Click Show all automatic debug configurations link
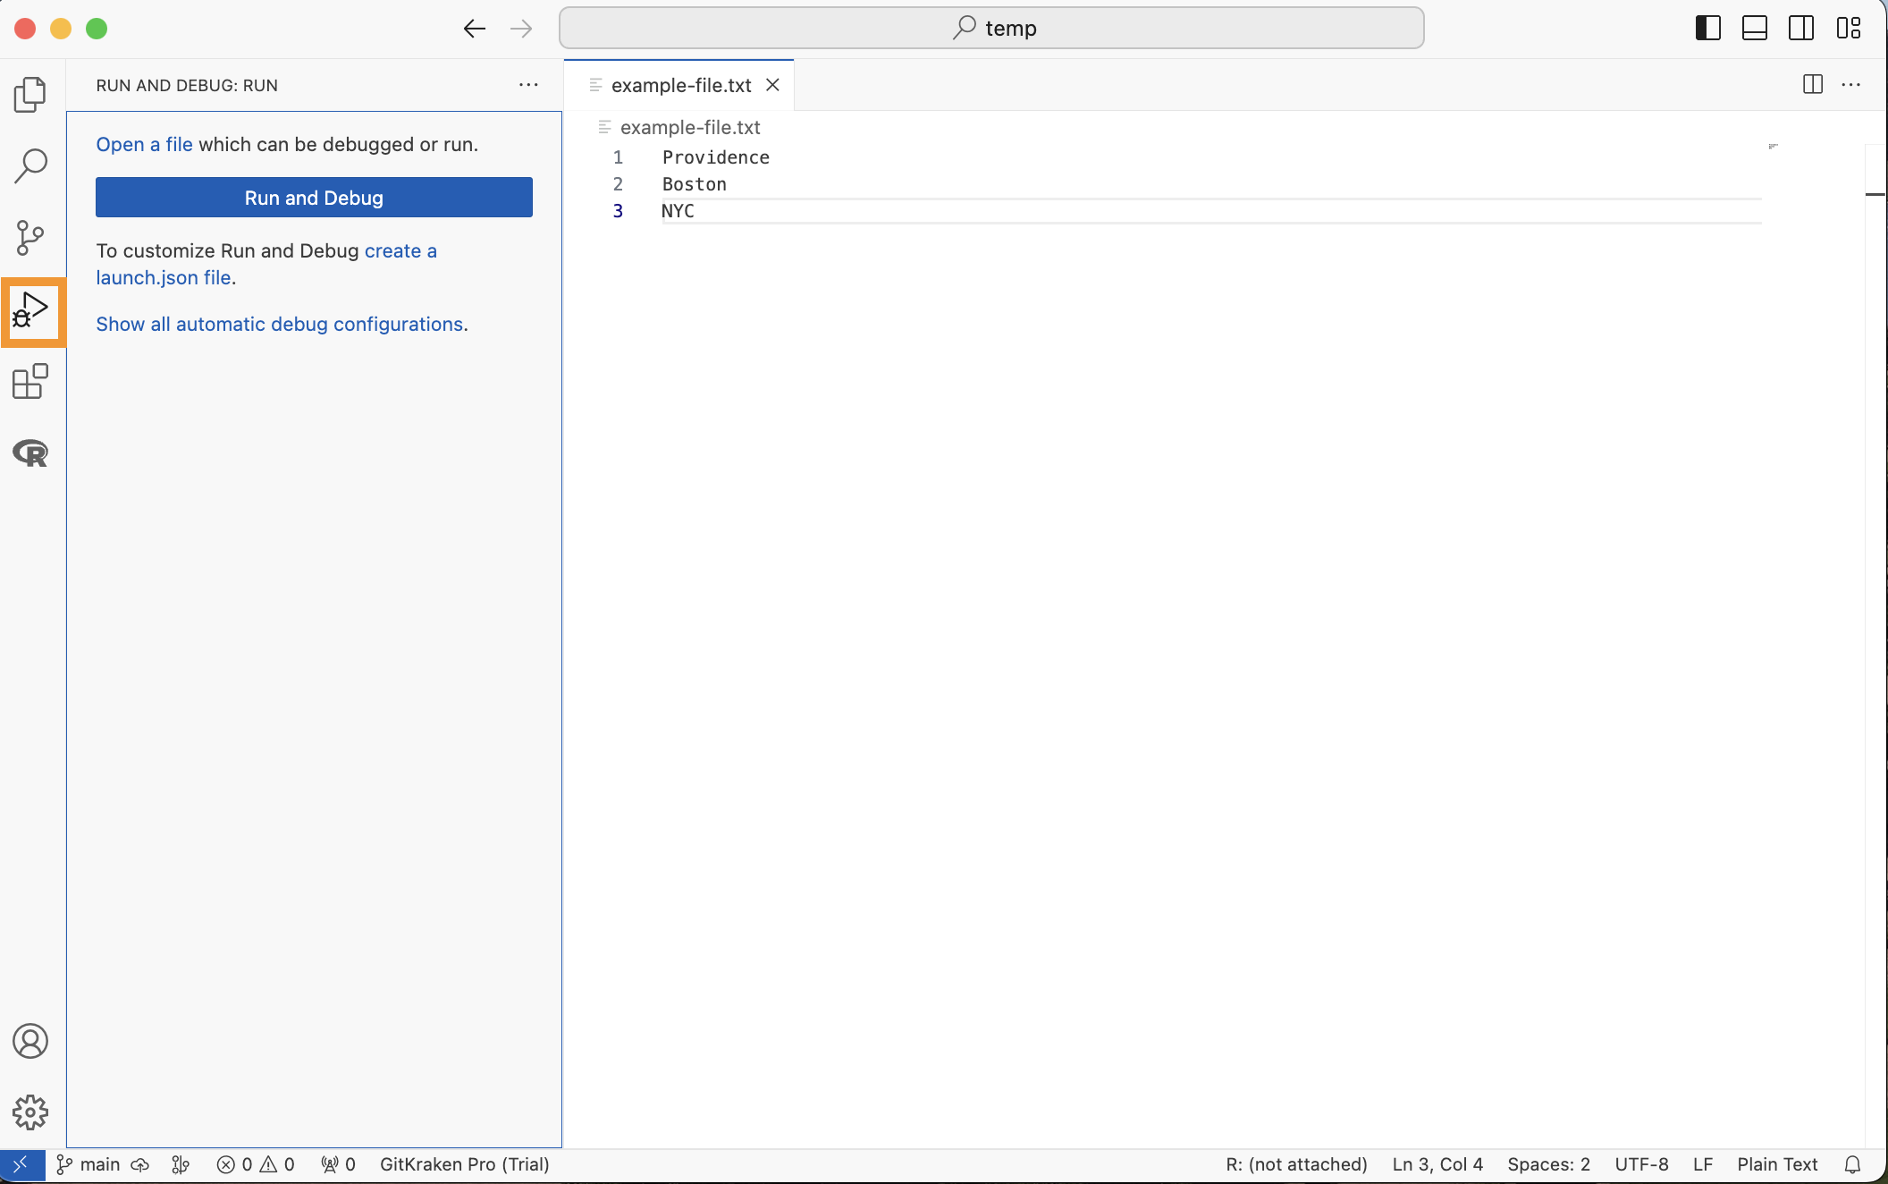 [279, 324]
